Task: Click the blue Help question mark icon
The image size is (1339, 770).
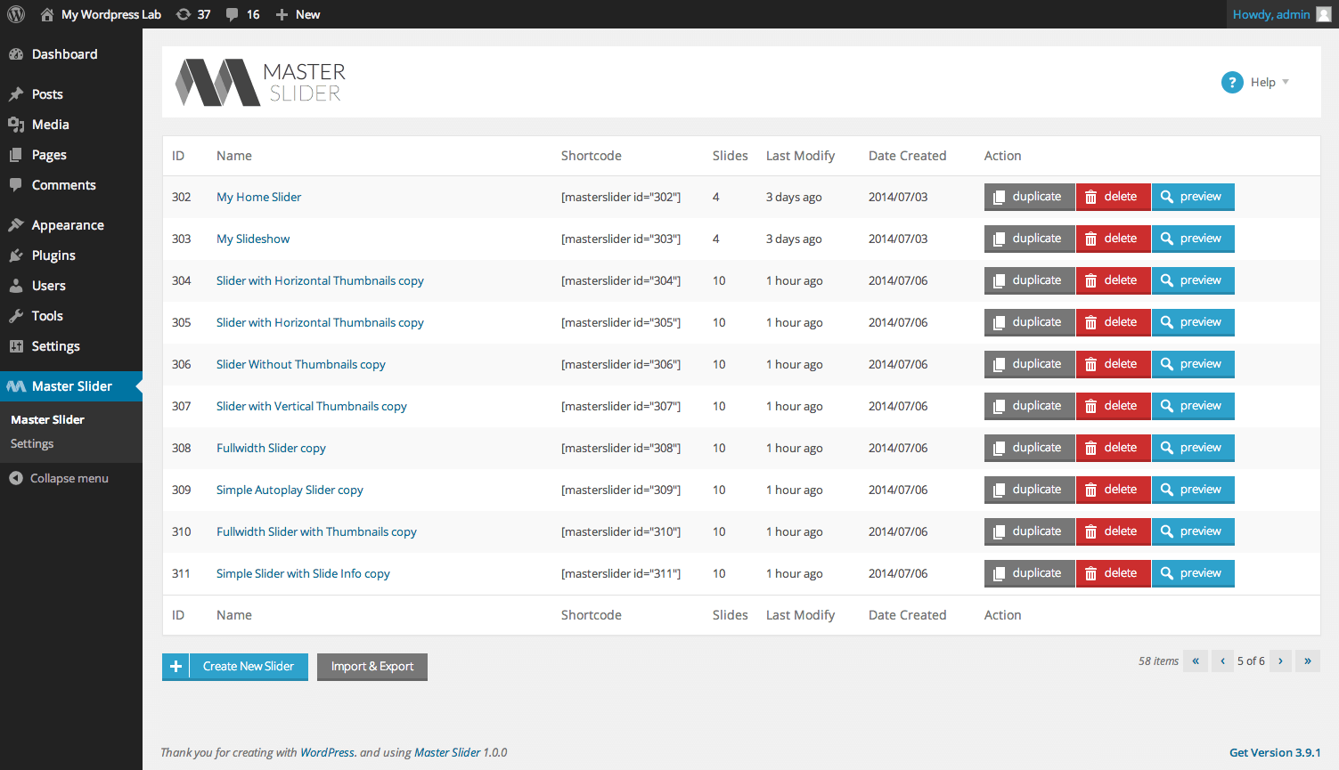Action: pos(1232,82)
